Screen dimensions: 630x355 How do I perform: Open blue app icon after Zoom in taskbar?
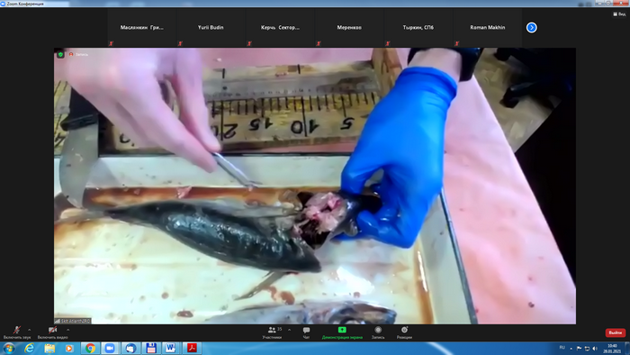130,348
